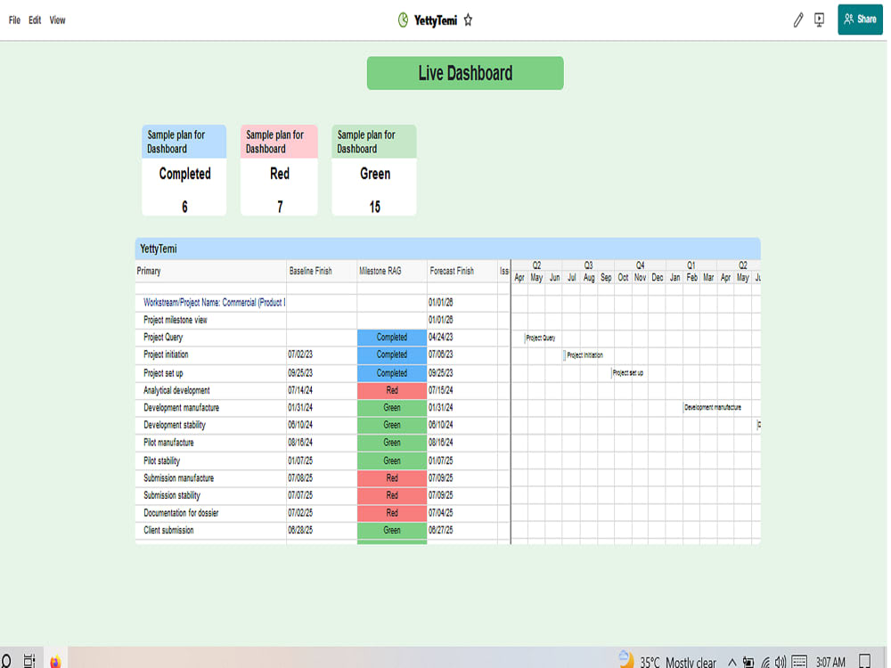Click the volume icon in the system tray
The width and height of the screenshot is (891, 668).
[x=781, y=662]
